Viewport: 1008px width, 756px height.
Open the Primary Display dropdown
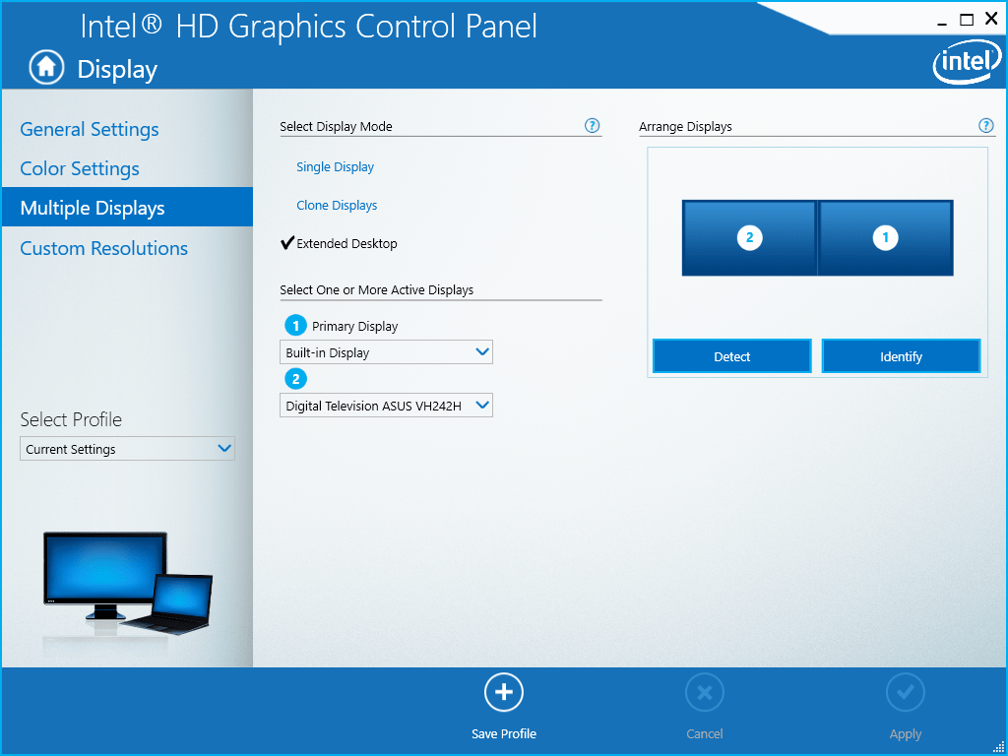click(x=386, y=352)
